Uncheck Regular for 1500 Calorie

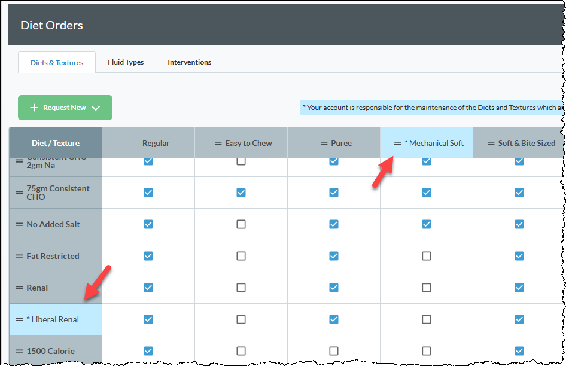click(148, 351)
